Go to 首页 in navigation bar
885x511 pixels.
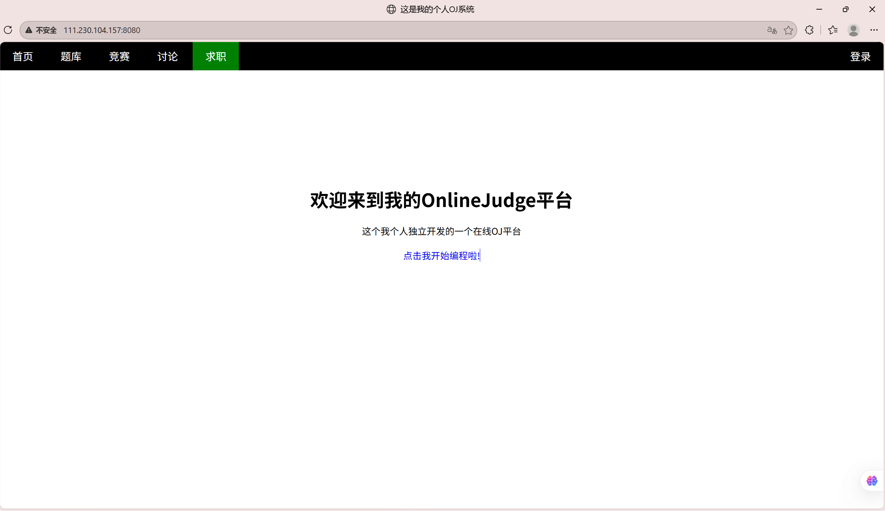[23, 56]
